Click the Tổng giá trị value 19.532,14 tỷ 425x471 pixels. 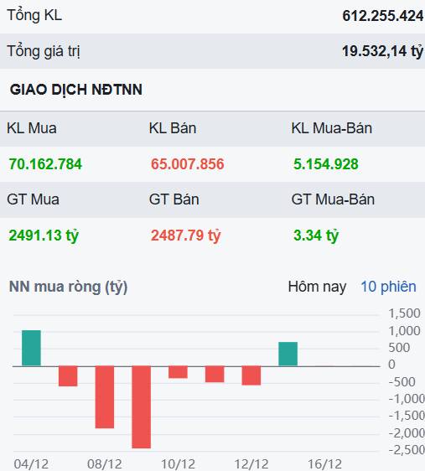382,51
